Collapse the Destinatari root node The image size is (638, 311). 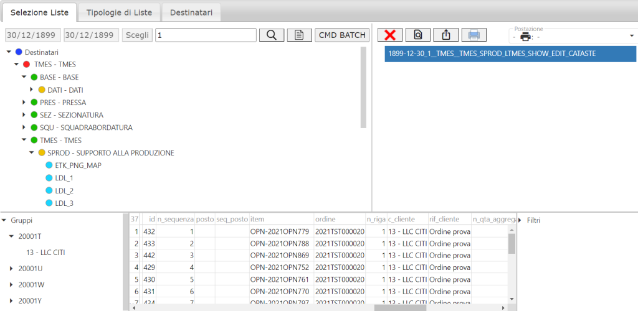[9, 52]
